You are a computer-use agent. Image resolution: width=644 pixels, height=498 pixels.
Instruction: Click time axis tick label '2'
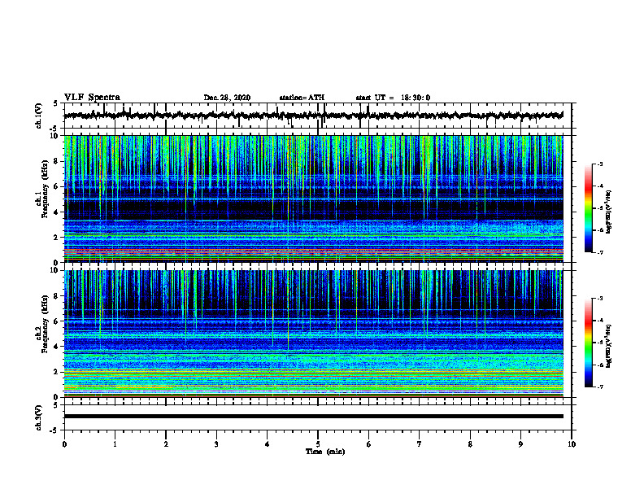(x=166, y=444)
